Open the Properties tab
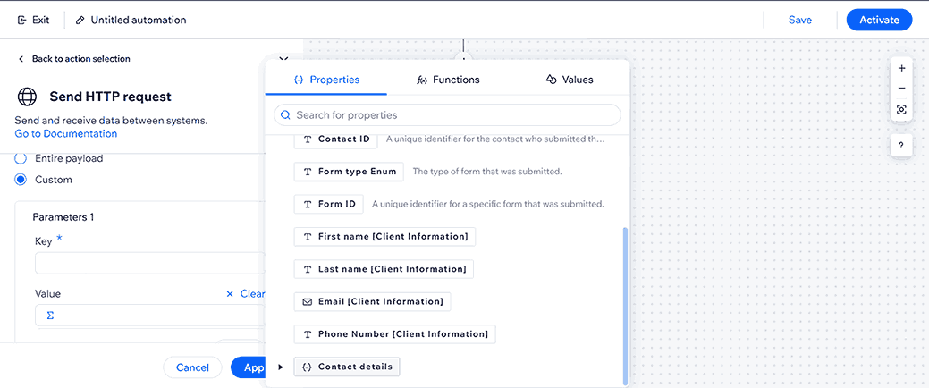929x388 pixels. pos(326,80)
